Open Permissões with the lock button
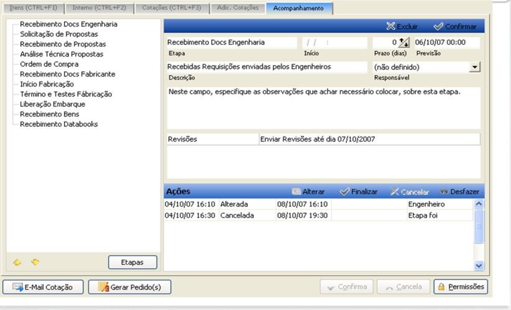 [x=461, y=287]
